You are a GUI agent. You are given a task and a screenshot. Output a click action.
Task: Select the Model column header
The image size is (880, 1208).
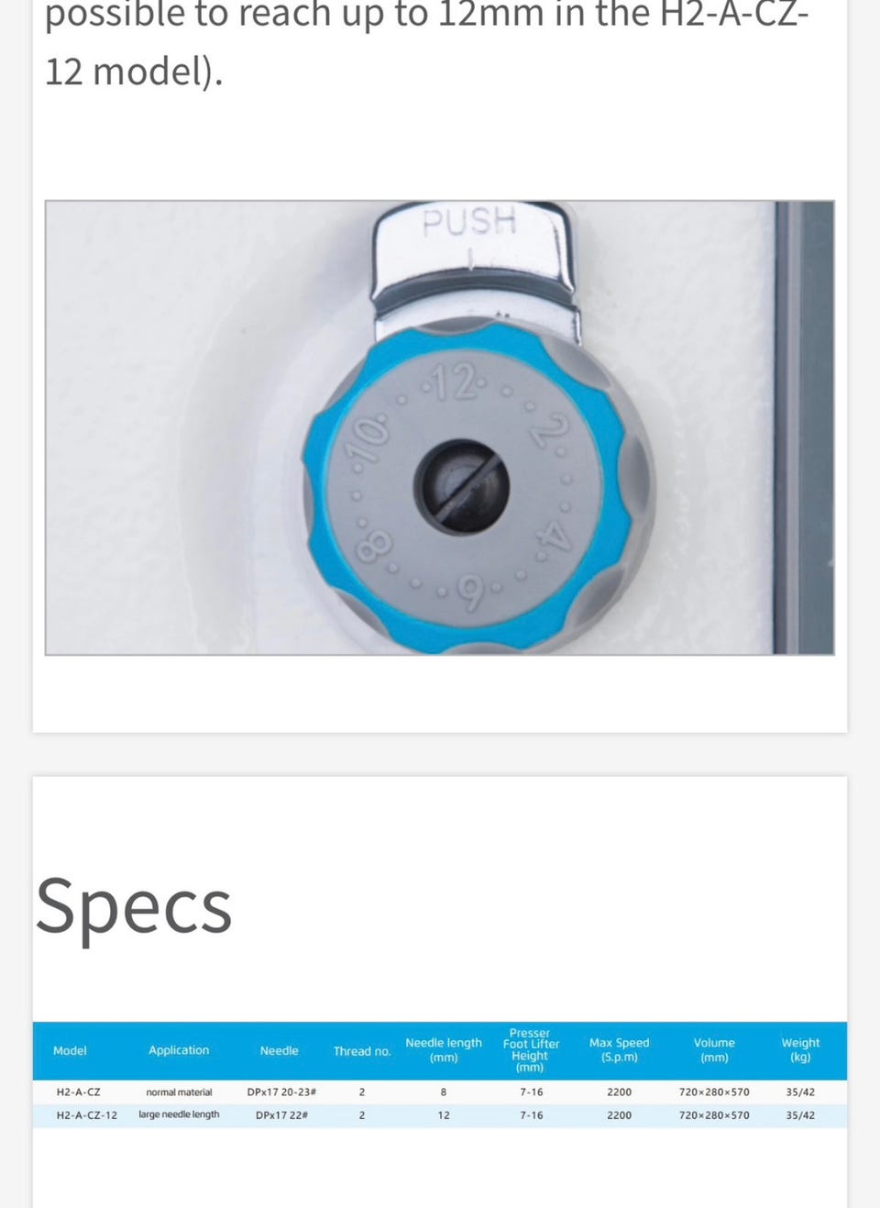[70, 1050]
